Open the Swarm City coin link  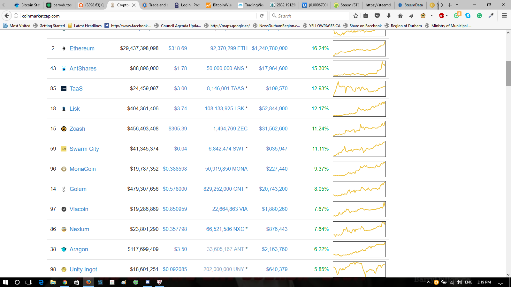point(84,149)
